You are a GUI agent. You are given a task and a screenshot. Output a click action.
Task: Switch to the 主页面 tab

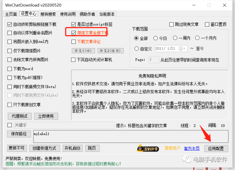coord(11,14)
